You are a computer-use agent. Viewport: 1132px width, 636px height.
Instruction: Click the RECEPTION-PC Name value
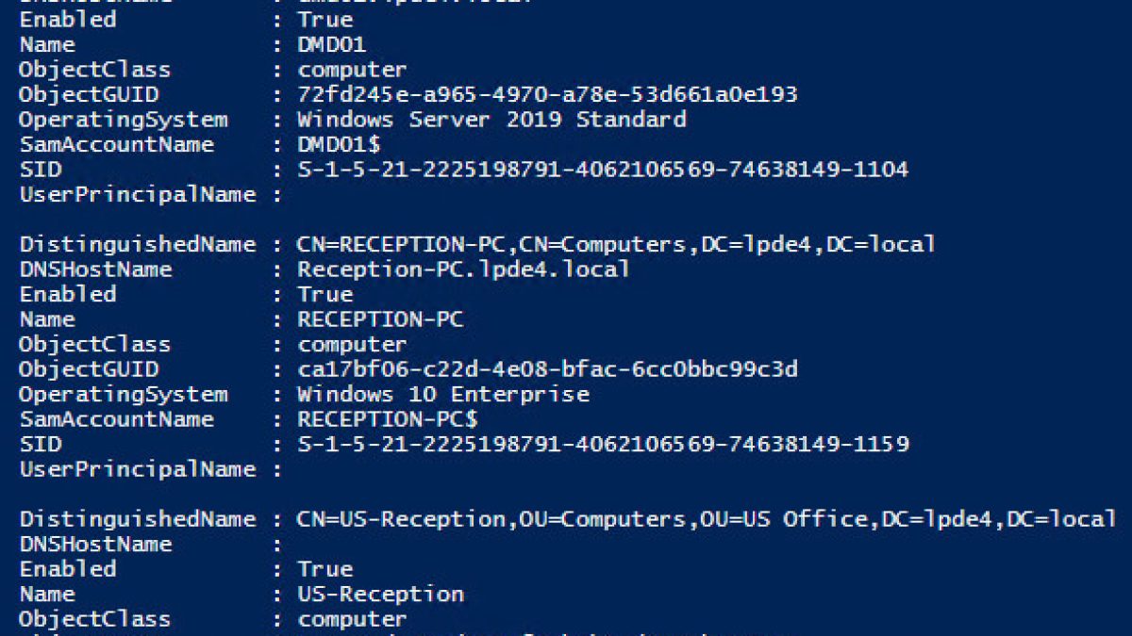380,319
